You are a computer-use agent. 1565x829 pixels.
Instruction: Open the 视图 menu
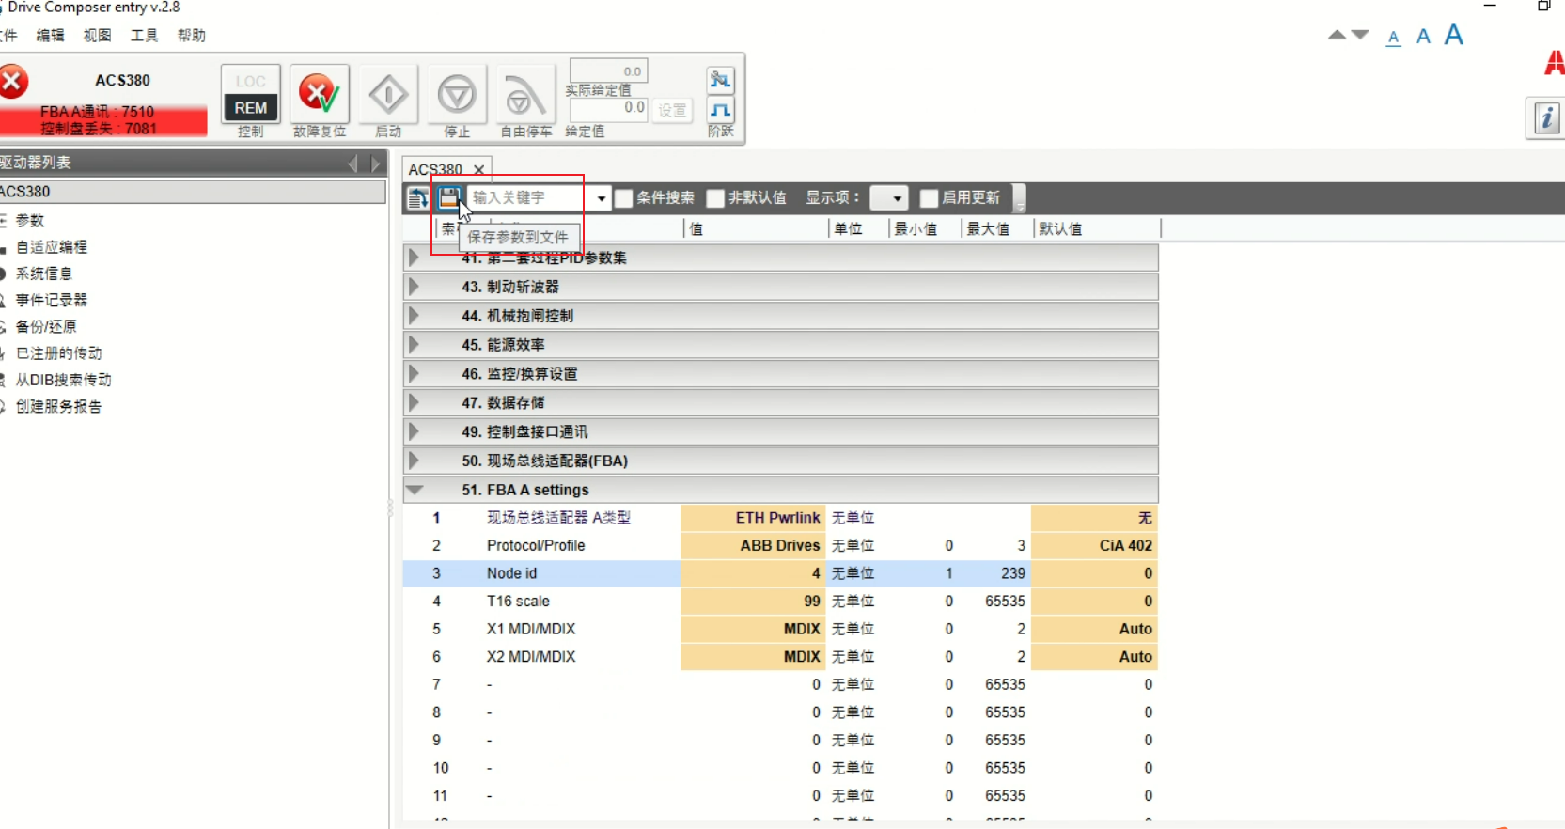(97, 36)
